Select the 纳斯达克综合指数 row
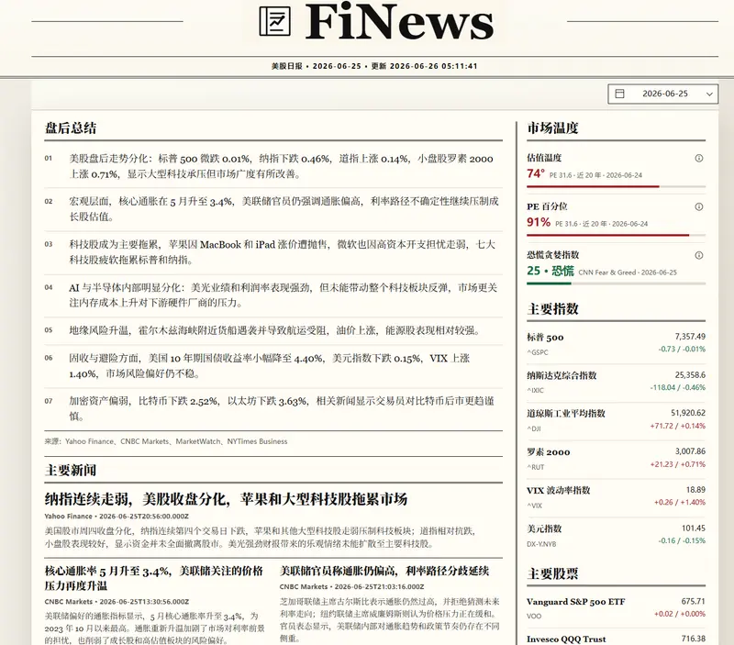 point(616,383)
